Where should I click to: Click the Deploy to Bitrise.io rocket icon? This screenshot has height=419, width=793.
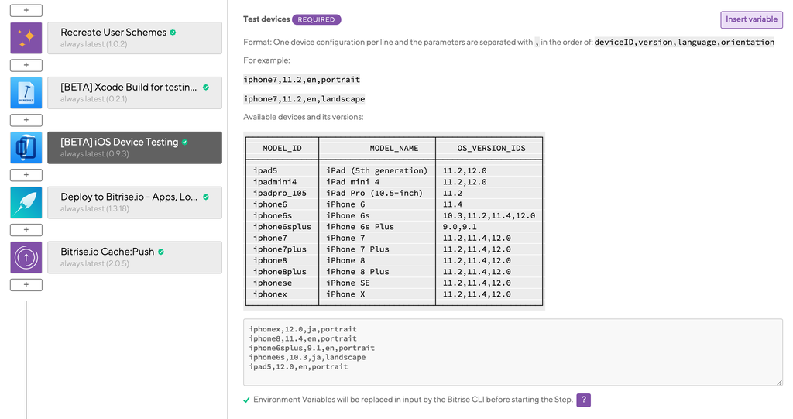pyautogui.click(x=26, y=202)
